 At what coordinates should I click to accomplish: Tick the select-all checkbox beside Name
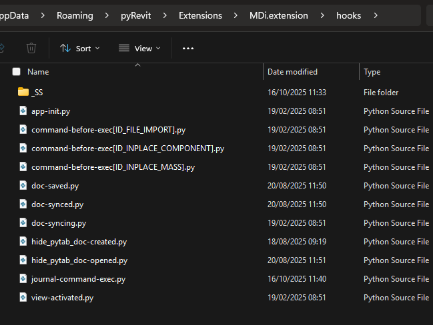click(16, 72)
